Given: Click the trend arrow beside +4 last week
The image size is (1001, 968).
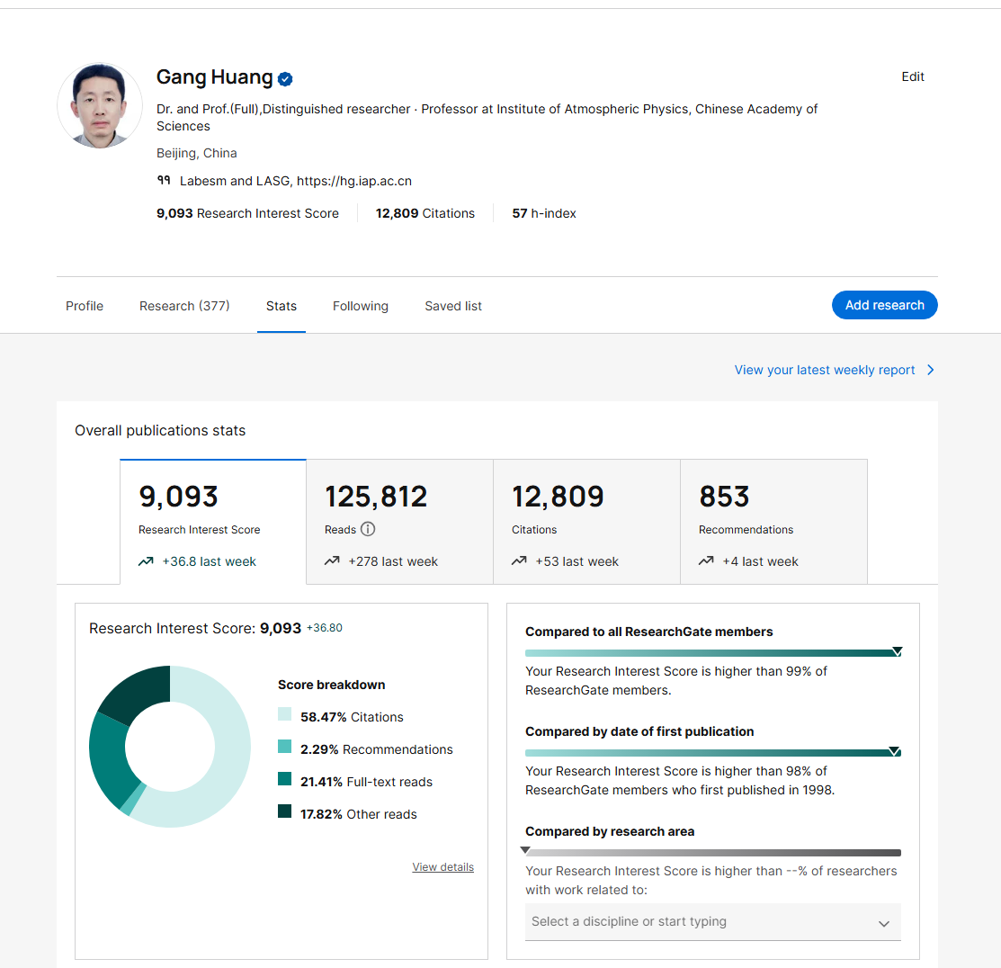Looking at the screenshot, I should pyautogui.click(x=706, y=561).
